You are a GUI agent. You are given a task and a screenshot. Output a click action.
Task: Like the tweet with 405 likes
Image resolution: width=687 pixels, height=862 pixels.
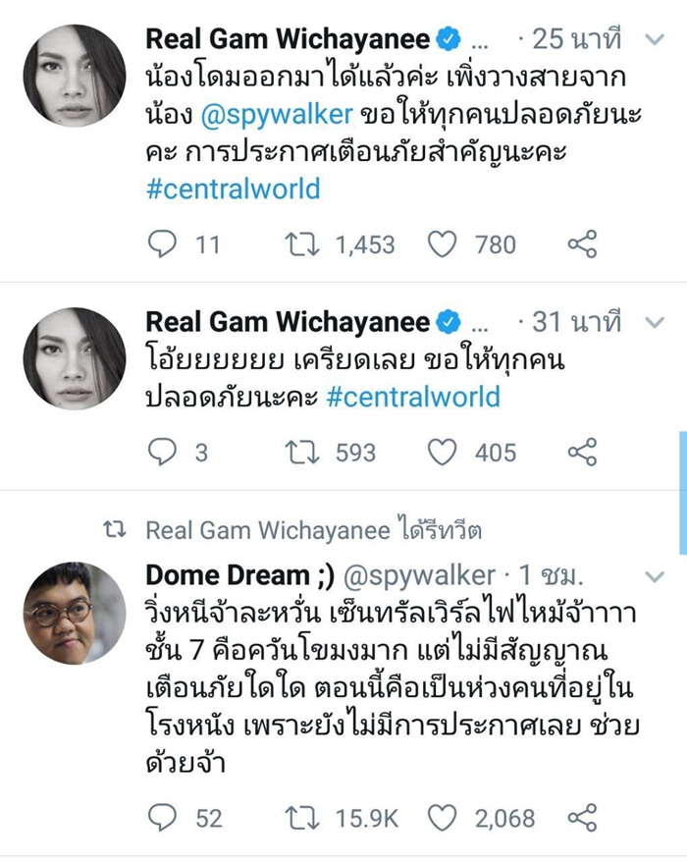pyautogui.click(x=443, y=452)
